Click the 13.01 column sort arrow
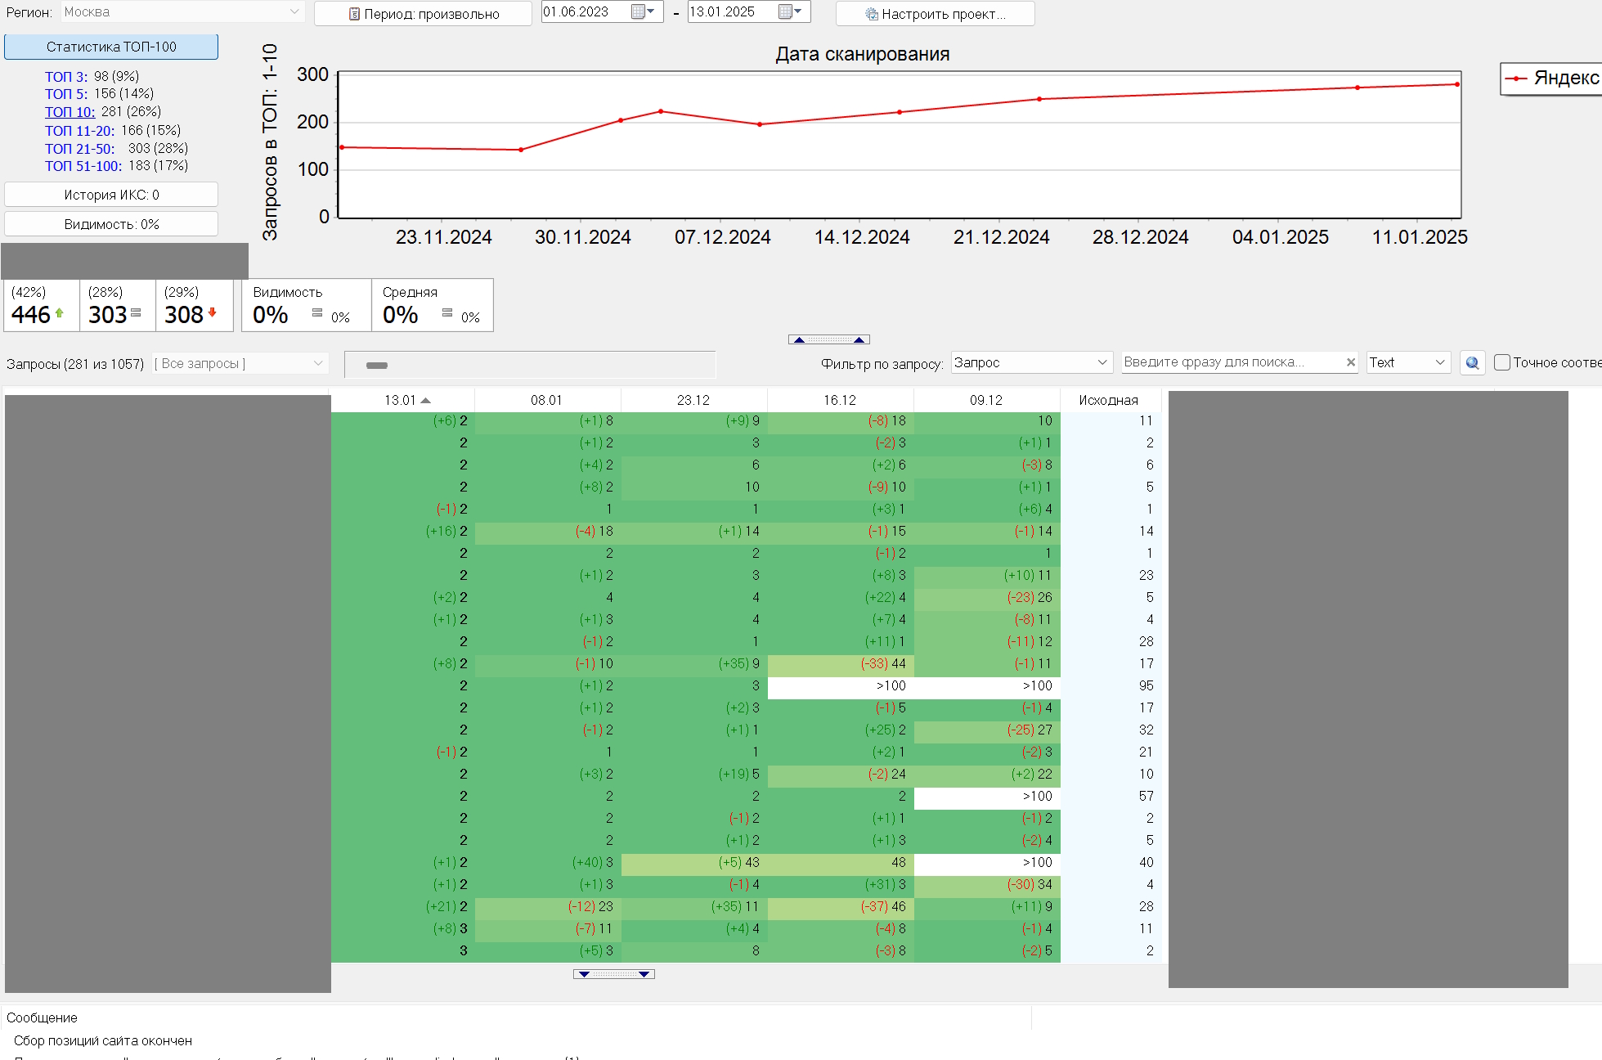Viewport: 1602px width, 1060px height. click(x=425, y=400)
